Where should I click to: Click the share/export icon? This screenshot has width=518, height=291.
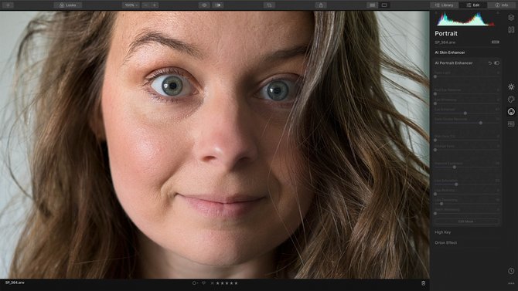(x=321, y=5)
